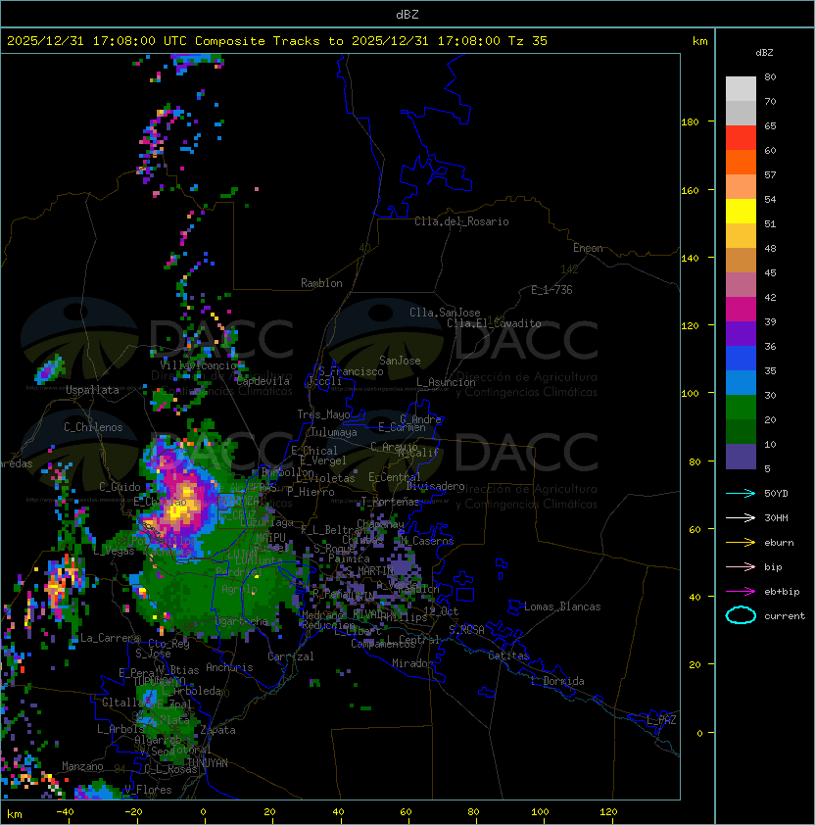Click the Tres_Mayo map label
The height and width of the screenshot is (825, 815).
[323, 414]
